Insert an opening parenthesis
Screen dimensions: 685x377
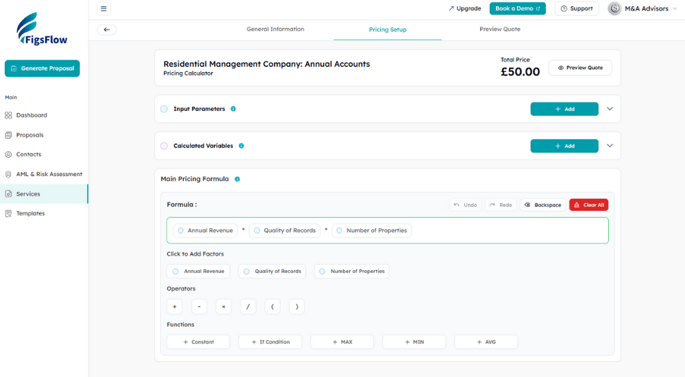272,306
